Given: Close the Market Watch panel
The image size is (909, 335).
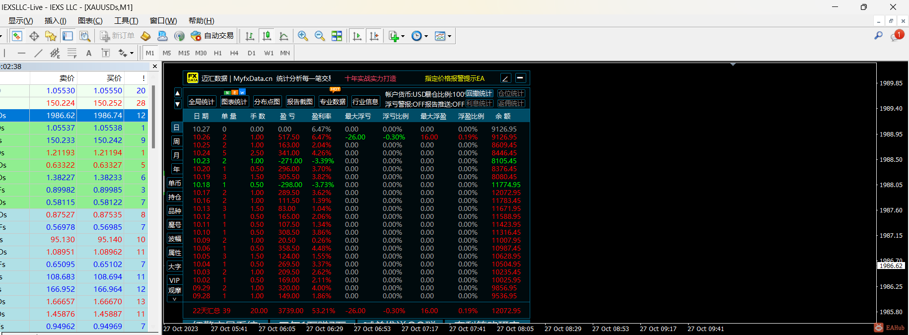Looking at the screenshot, I should [x=155, y=66].
